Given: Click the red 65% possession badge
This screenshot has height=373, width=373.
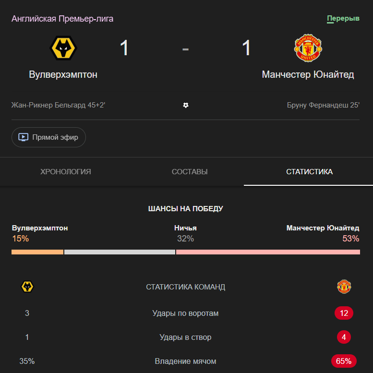Looking at the screenshot, I should pos(344,361).
